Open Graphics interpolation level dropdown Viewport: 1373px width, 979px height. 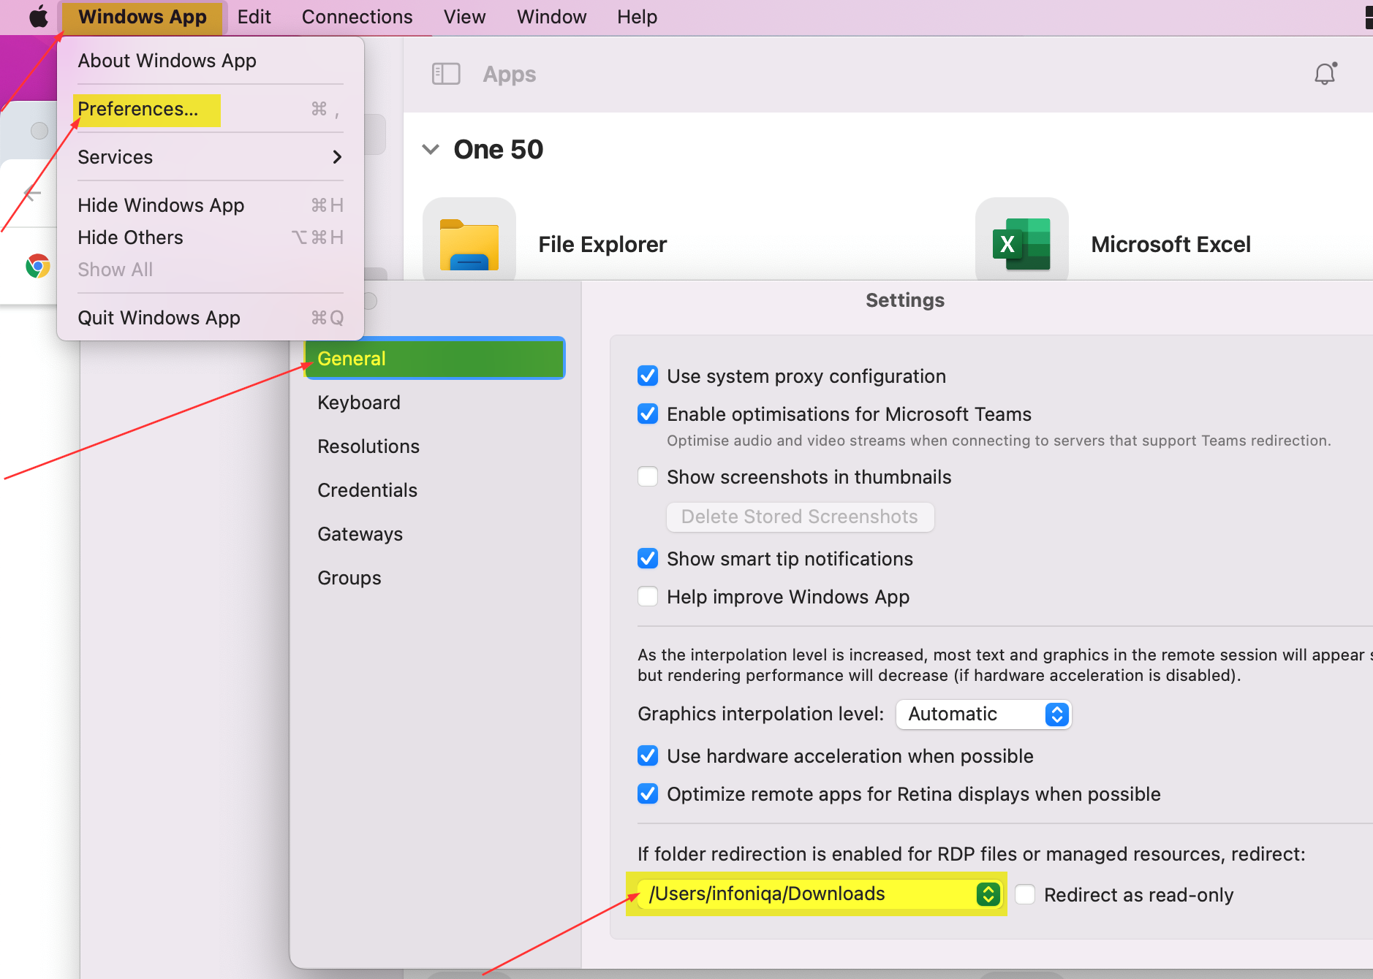983,714
